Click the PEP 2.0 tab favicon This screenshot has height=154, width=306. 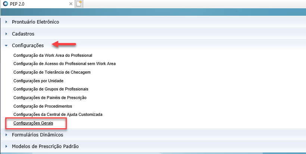click(x=6, y=4)
